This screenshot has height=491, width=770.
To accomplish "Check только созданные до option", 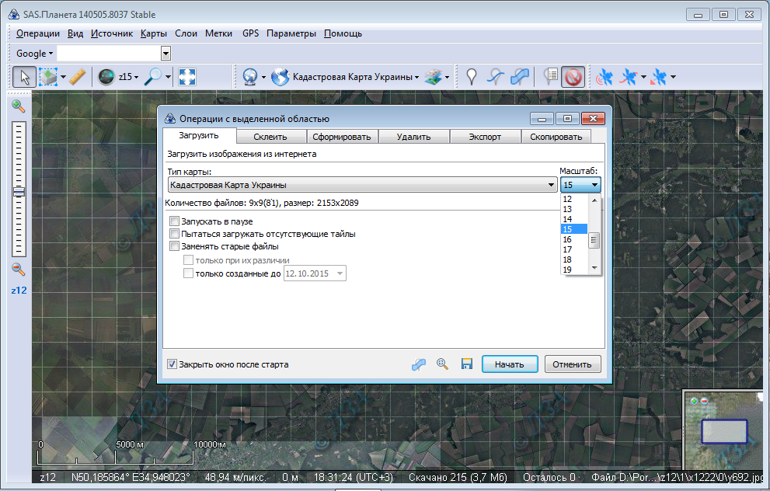I will point(188,273).
